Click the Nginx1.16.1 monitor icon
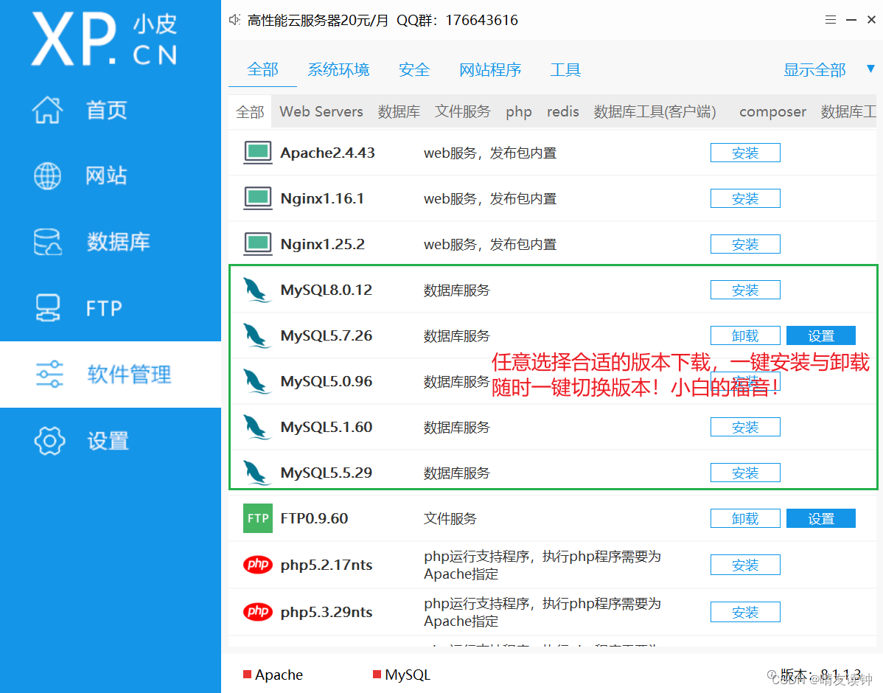 258,198
